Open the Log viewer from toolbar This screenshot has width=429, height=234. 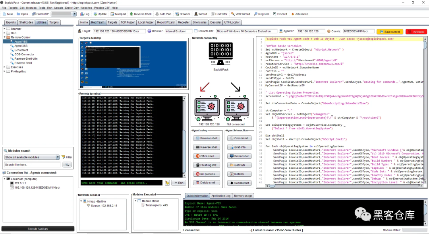pos(85,14)
